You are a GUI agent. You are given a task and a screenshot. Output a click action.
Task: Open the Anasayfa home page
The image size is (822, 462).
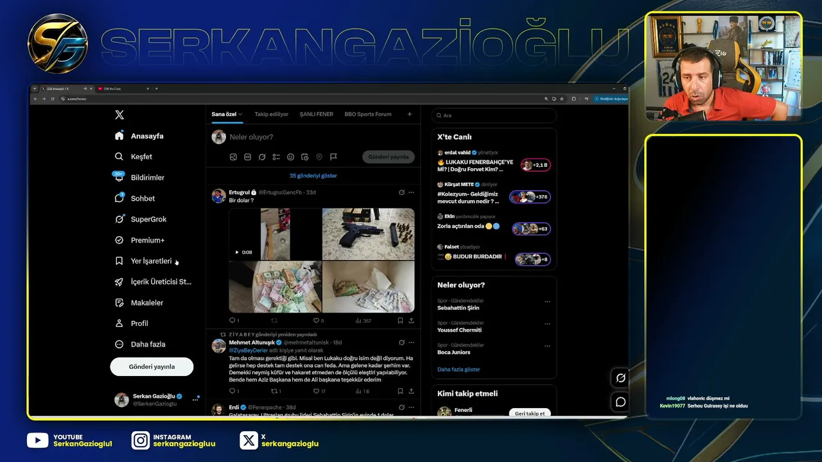139,136
